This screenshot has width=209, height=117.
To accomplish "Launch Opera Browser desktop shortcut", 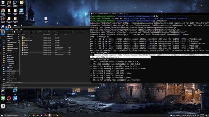I will [x=9, y=99].
